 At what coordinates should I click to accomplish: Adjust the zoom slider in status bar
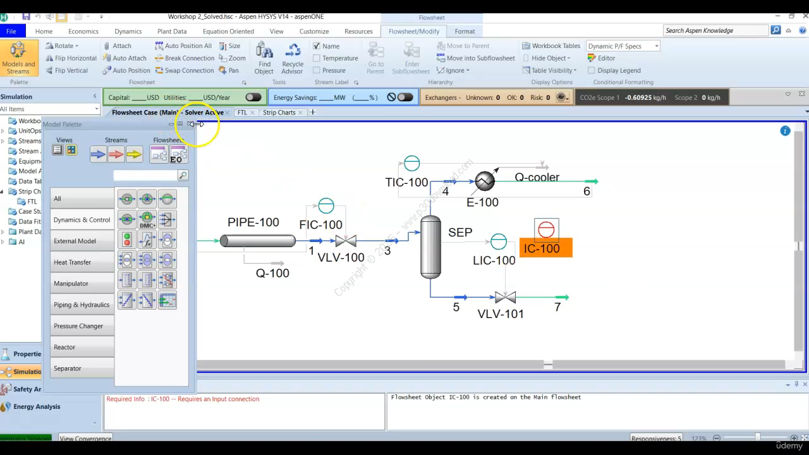pos(757,438)
